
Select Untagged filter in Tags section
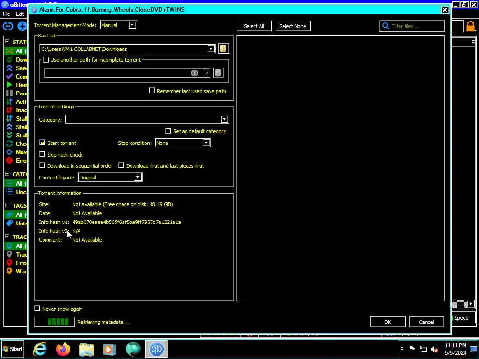tap(17, 223)
